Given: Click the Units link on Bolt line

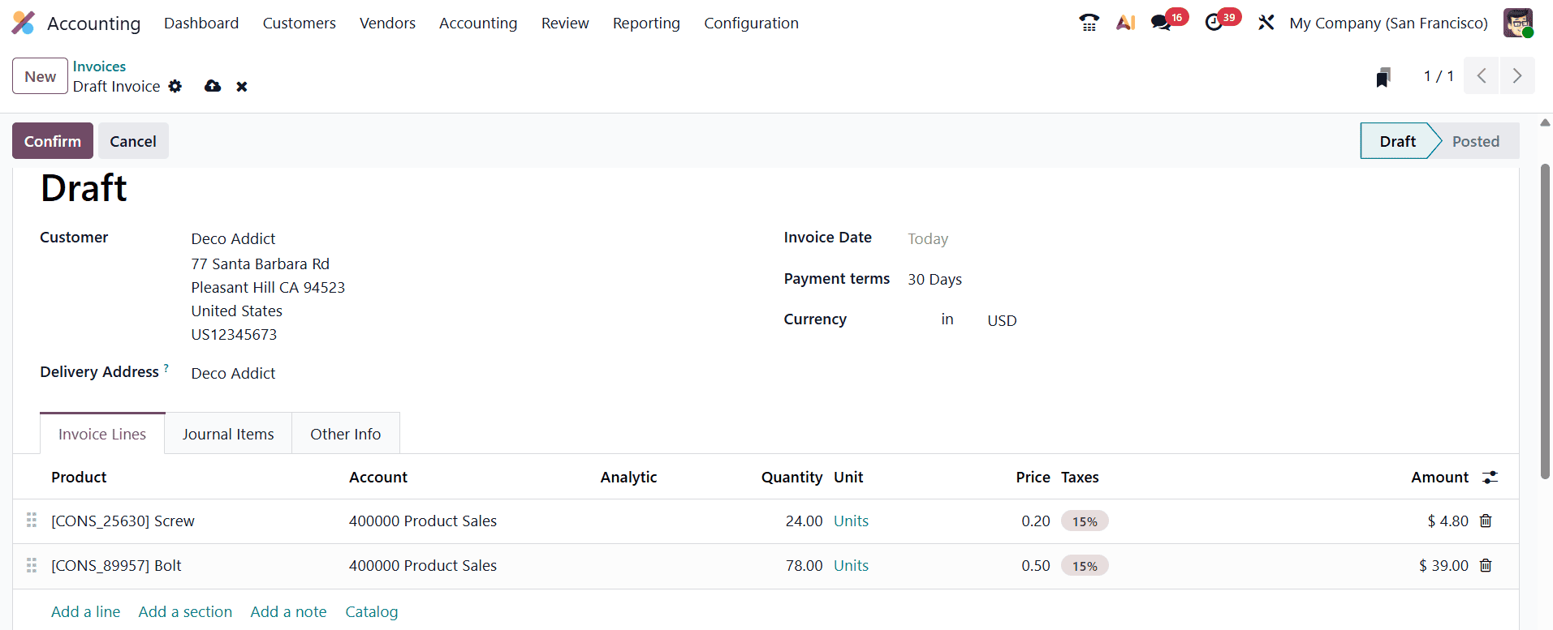Looking at the screenshot, I should tap(851, 565).
